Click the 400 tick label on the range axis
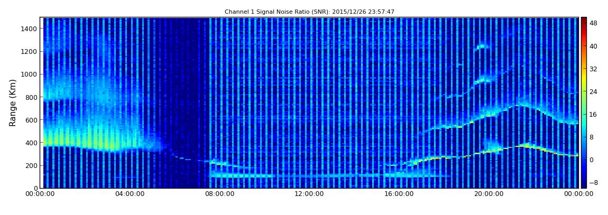 (31, 143)
